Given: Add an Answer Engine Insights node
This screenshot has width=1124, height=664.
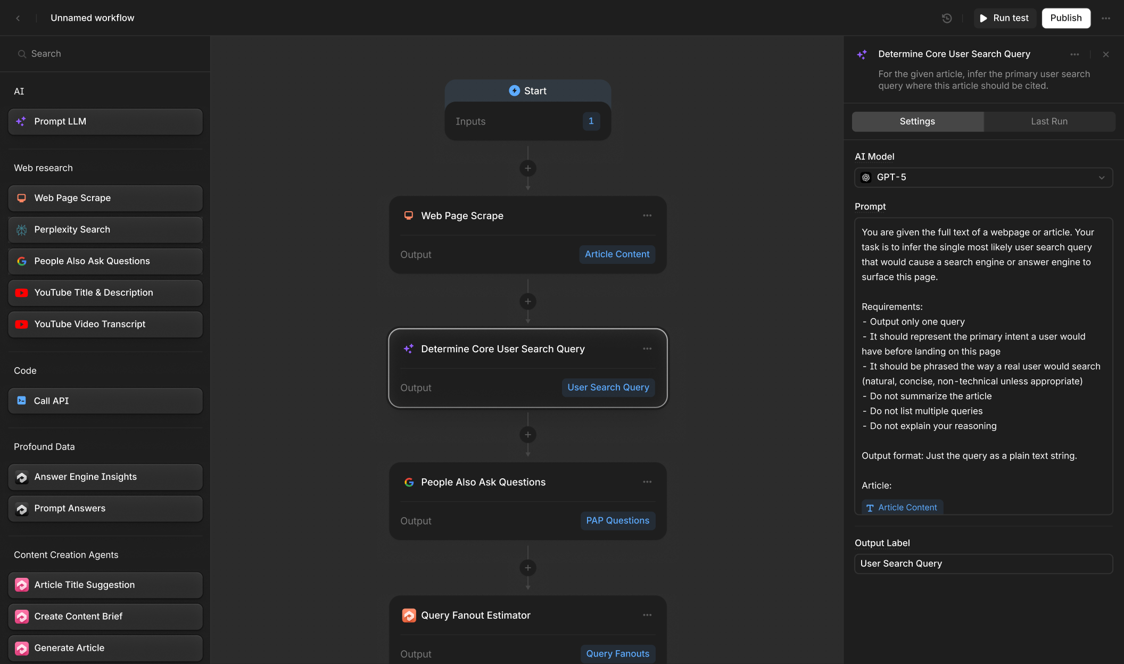Looking at the screenshot, I should coord(105,477).
